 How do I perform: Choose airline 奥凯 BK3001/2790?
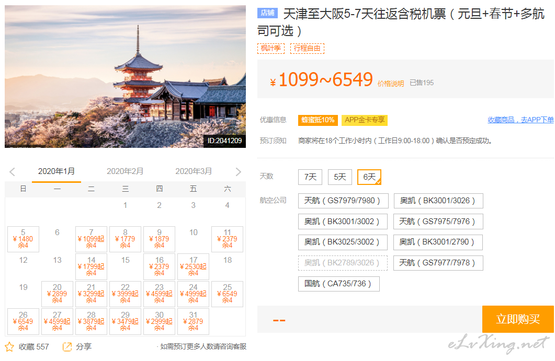(438, 242)
